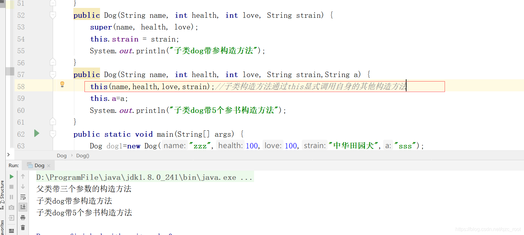This screenshot has width=524, height=235.
Task: Click the "sss" string literal on line 63
Action: click(405, 146)
